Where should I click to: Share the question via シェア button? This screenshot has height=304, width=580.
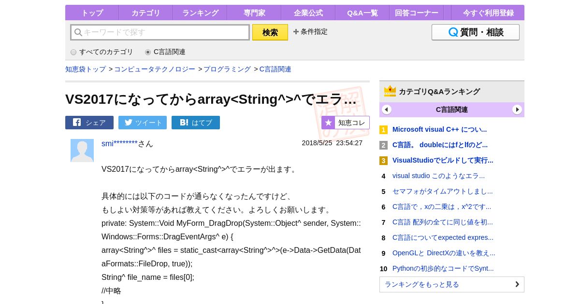coord(89,123)
